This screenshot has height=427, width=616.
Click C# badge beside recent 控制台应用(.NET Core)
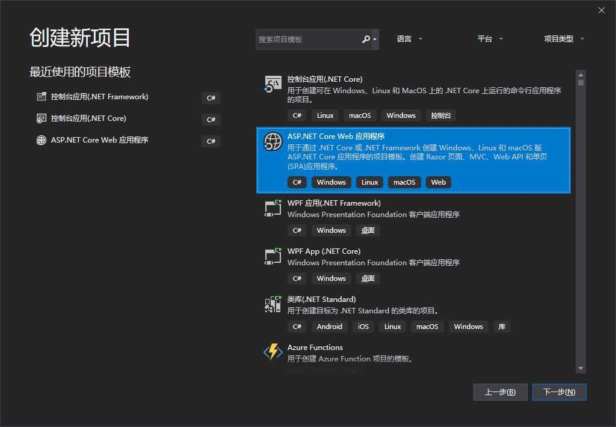(211, 120)
